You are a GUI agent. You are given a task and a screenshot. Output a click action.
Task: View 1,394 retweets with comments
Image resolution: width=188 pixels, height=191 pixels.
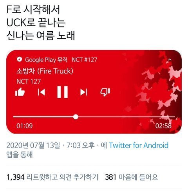tap(52, 177)
